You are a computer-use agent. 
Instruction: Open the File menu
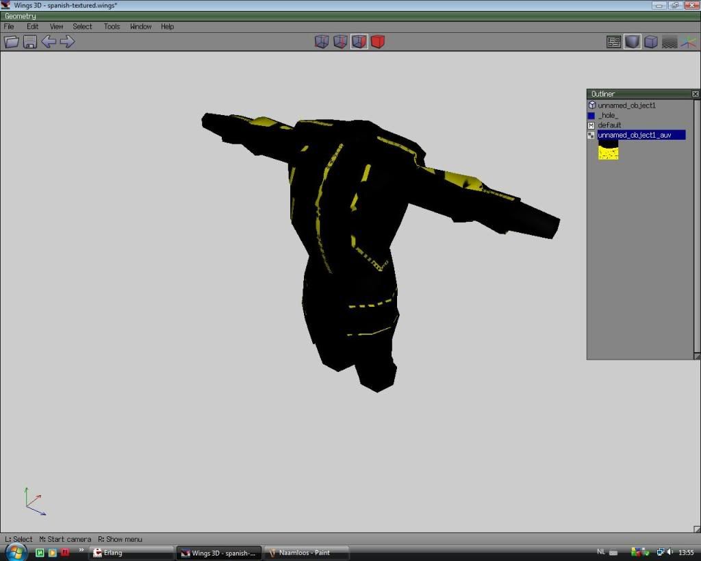coord(9,27)
